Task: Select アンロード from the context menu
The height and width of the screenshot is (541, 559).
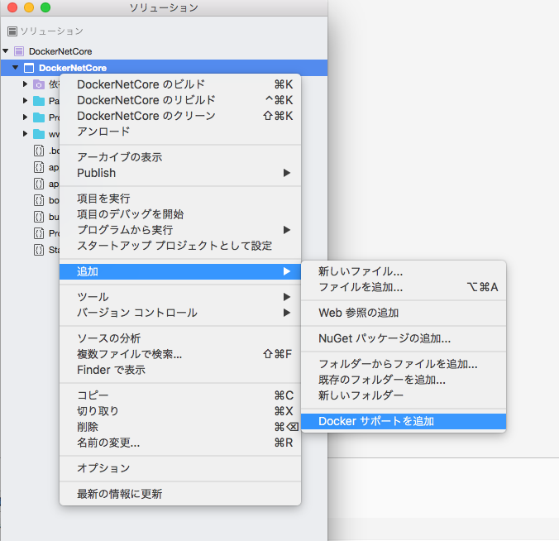Action: click(180, 132)
